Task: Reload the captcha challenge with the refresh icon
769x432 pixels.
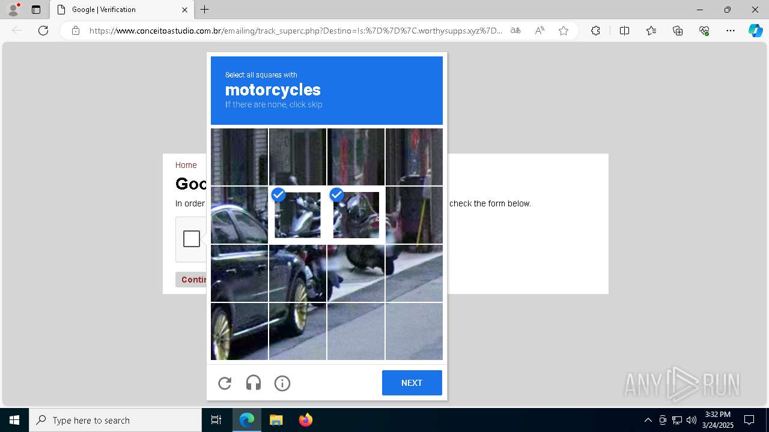Action: click(x=225, y=383)
